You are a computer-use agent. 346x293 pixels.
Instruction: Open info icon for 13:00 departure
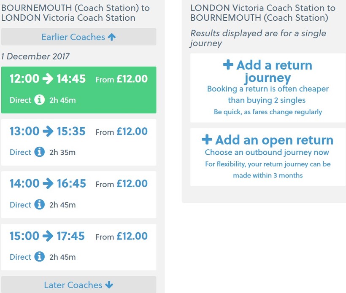tap(39, 152)
